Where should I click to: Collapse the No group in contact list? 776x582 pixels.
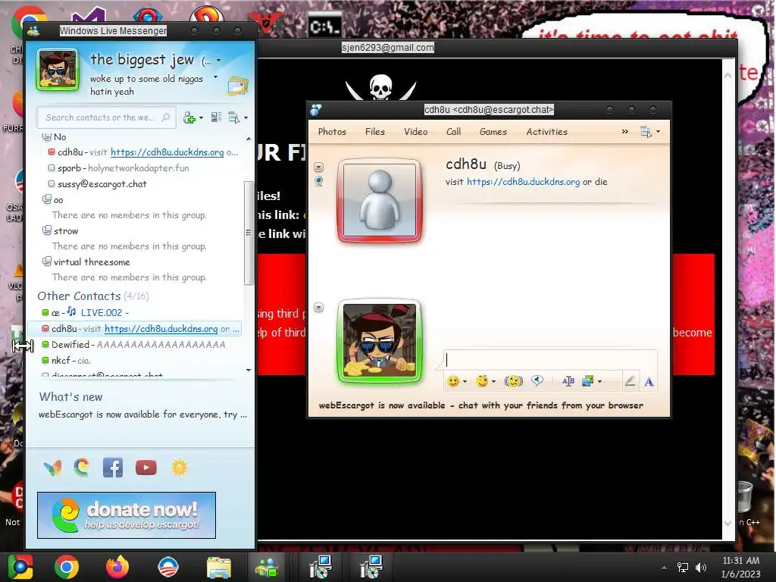[x=46, y=136]
